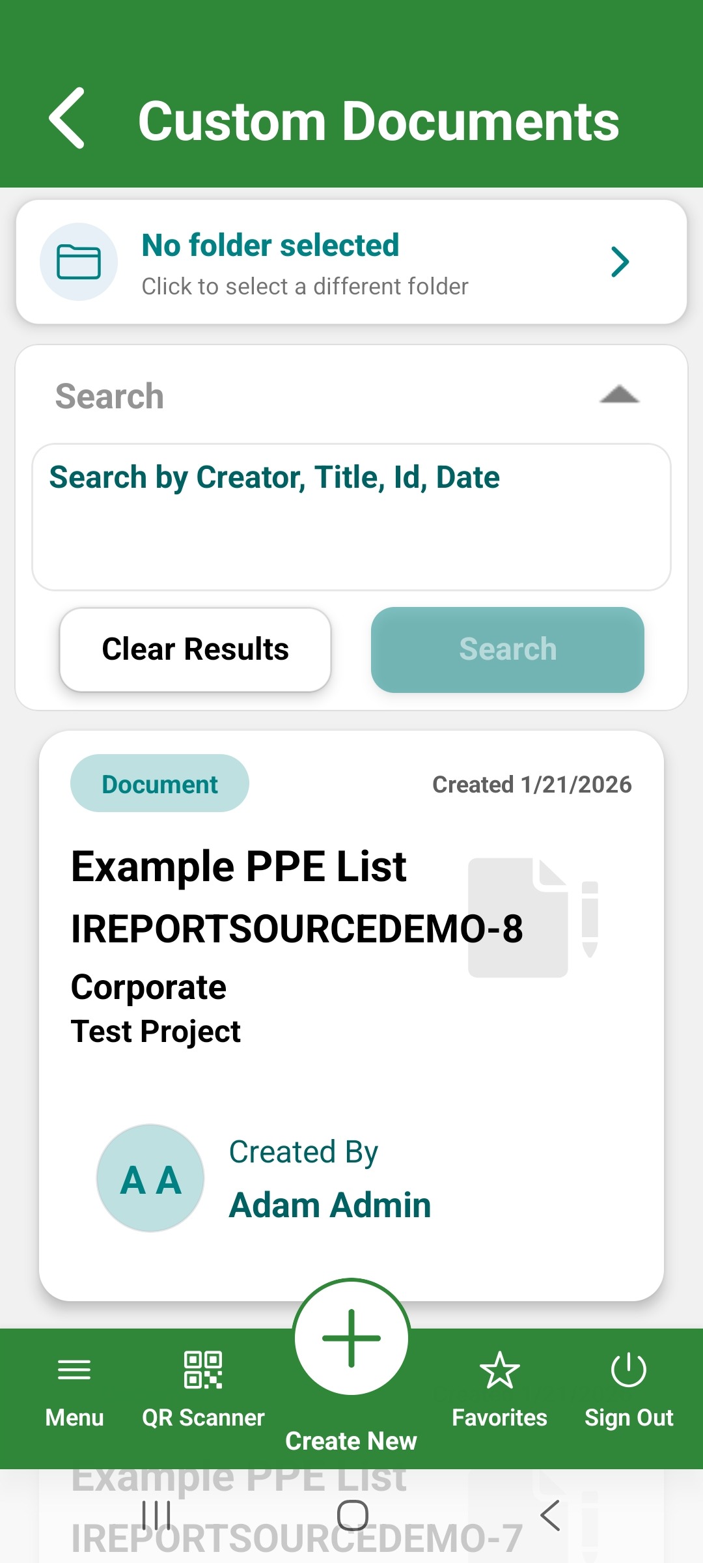Collapse the Search panel with up arrow

(619, 395)
